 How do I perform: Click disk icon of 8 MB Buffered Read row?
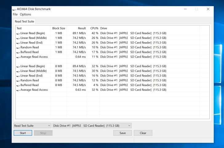tap(18, 85)
